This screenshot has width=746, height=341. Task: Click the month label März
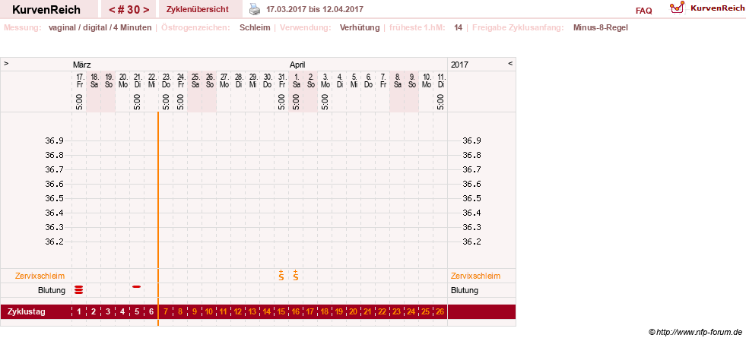[82, 65]
